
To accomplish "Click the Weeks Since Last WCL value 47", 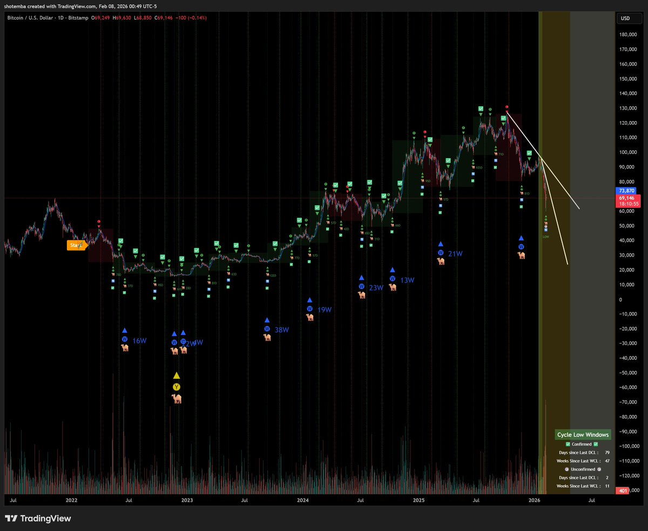I will [x=606, y=461].
